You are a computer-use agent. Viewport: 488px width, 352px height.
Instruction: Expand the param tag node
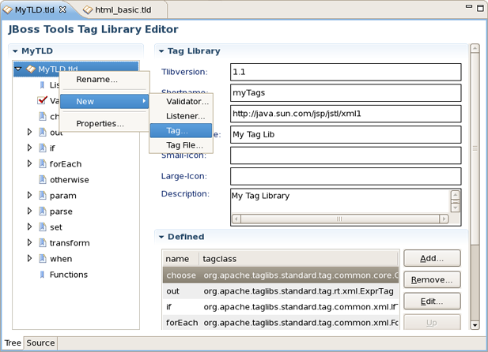[x=29, y=195]
